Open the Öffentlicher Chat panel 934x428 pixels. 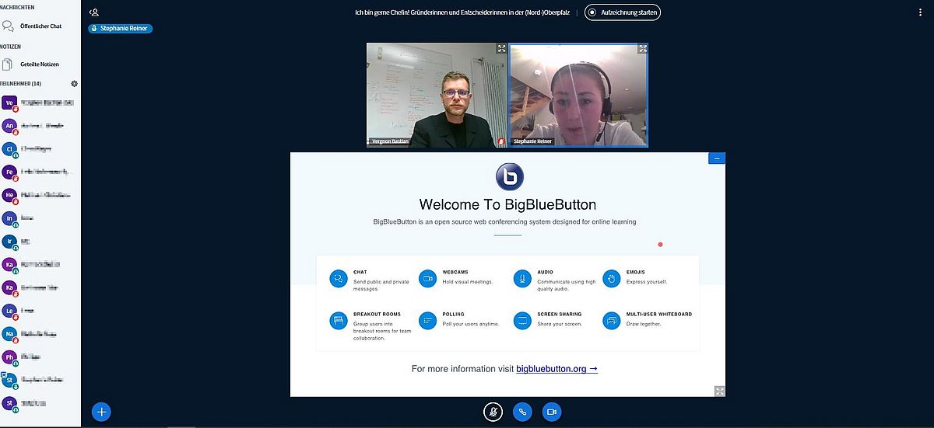pos(39,26)
